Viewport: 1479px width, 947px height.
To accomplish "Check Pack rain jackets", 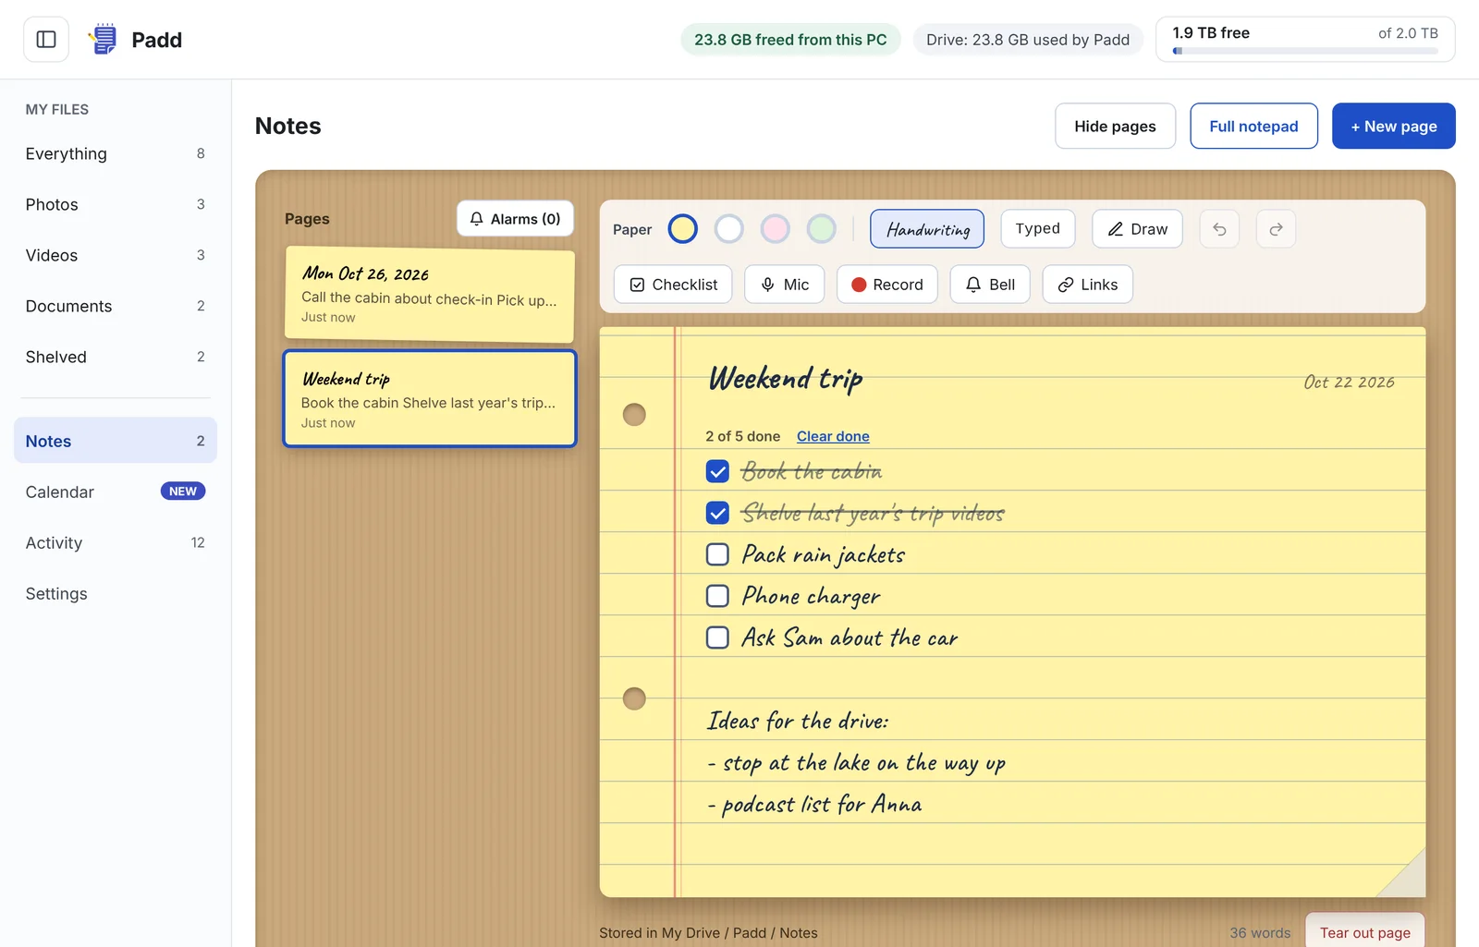I will pyautogui.click(x=717, y=554).
